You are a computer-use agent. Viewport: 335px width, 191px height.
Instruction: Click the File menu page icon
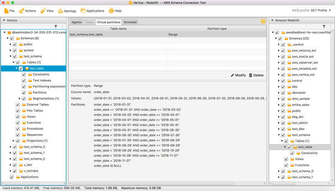coord(6,11)
